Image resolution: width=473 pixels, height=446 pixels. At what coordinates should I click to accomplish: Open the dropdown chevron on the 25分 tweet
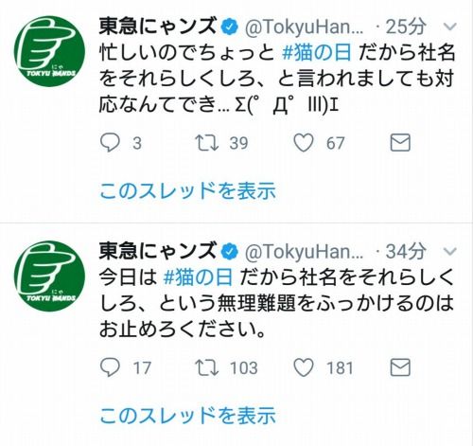[450, 27]
